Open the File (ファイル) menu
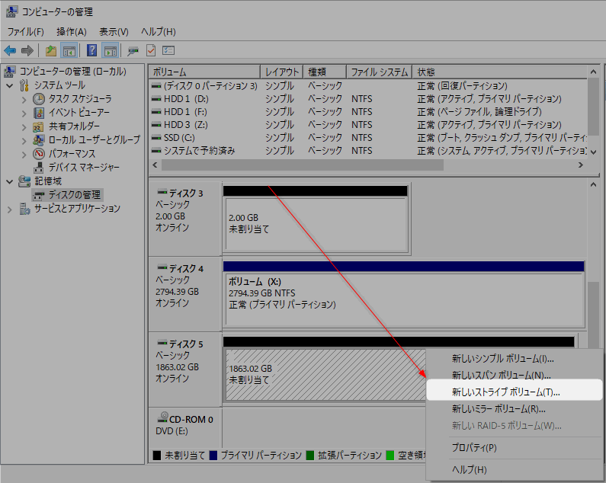Viewport: 606px width, 483px height. pos(25,32)
